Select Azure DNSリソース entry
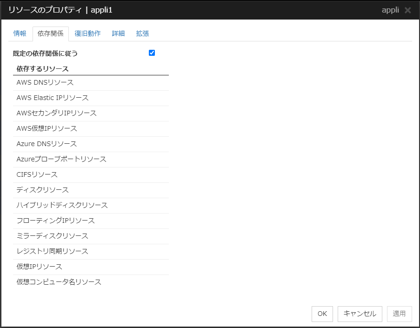420x328 pixels. pos(47,144)
